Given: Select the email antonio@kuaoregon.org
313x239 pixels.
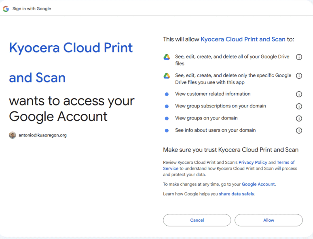Looking at the screenshot, I should [42, 135].
